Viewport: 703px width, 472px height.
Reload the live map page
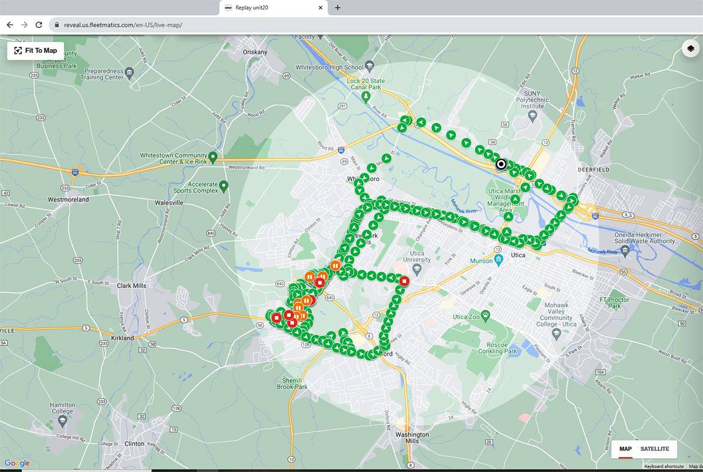(x=39, y=25)
